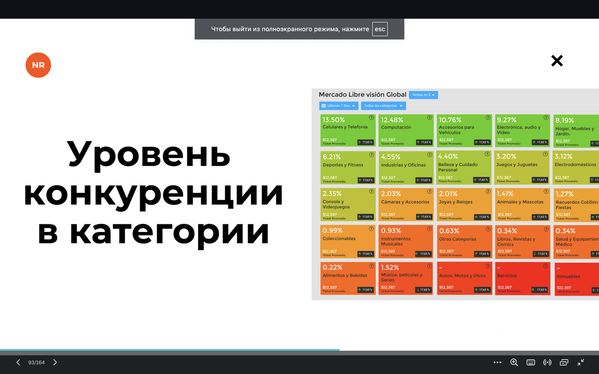Open presenter view window icon
The height and width of the screenshot is (374, 599).
point(564,363)
